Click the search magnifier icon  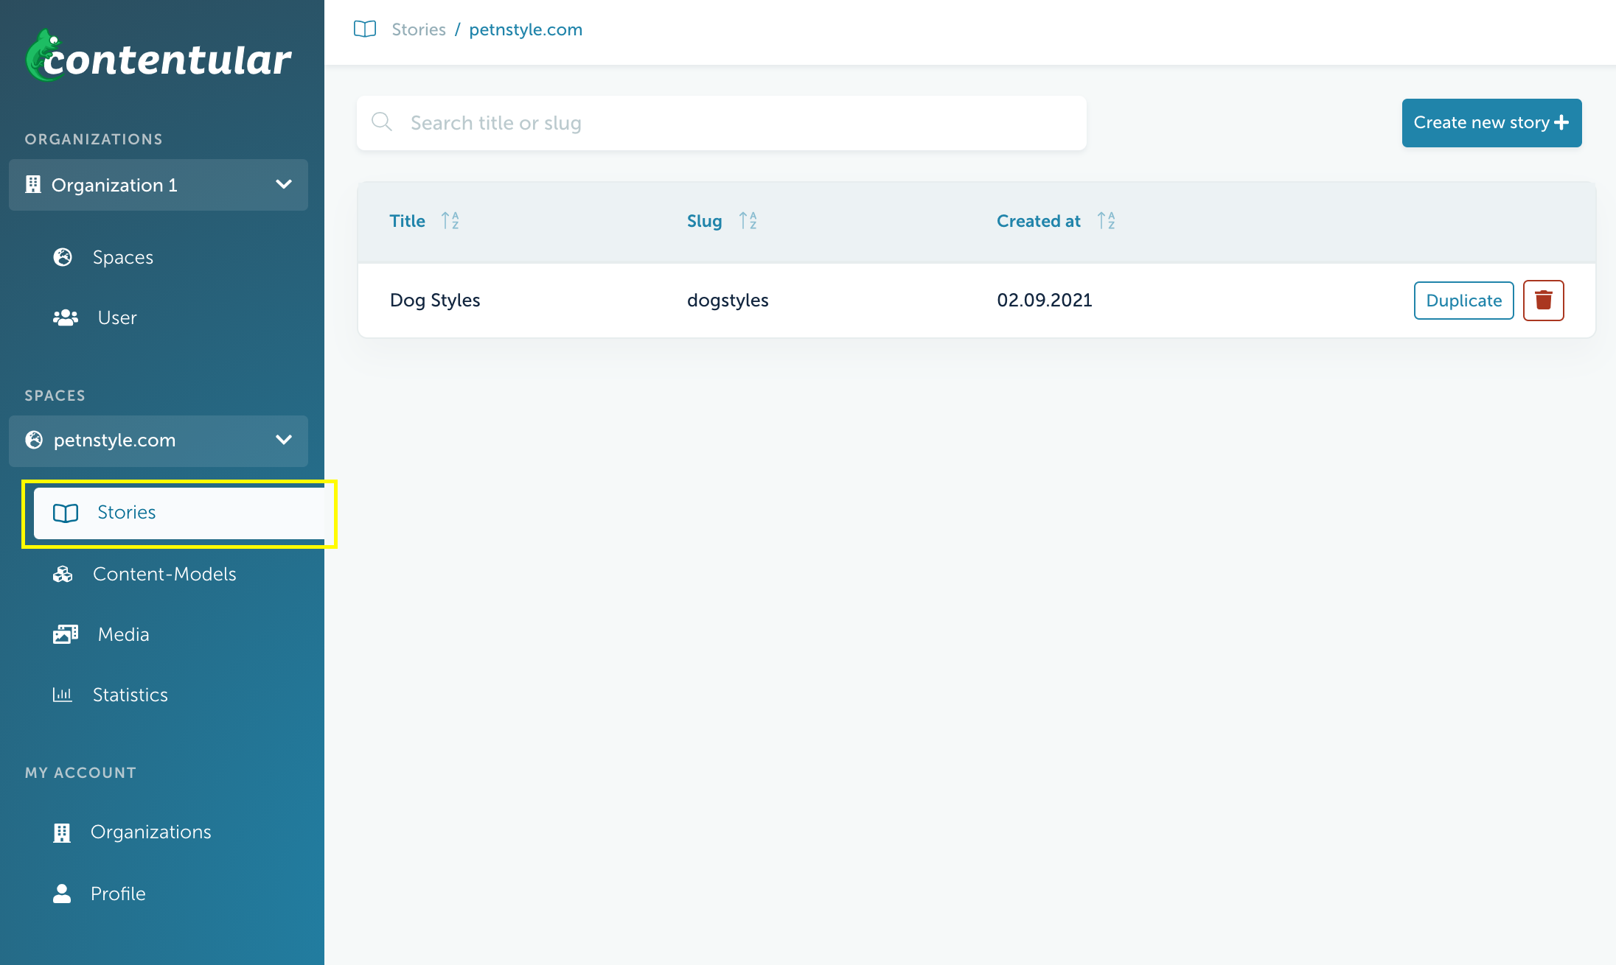point(381,122)
